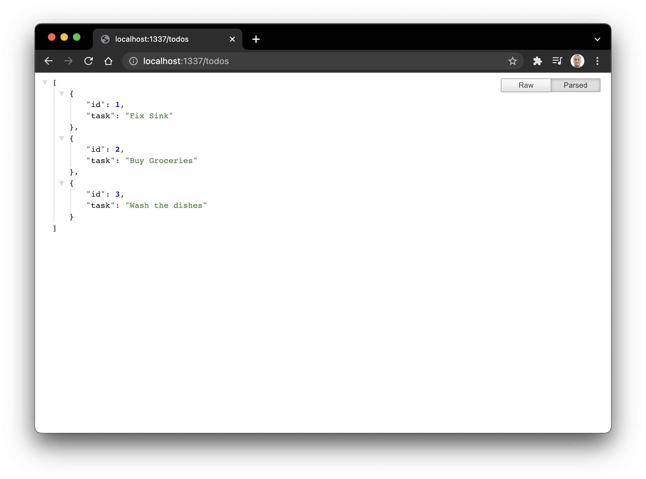Viewport: 646px width, 479px height.
Task: Collapse the root JSON array
Action: pyautogui.click(x=45, y=82)
